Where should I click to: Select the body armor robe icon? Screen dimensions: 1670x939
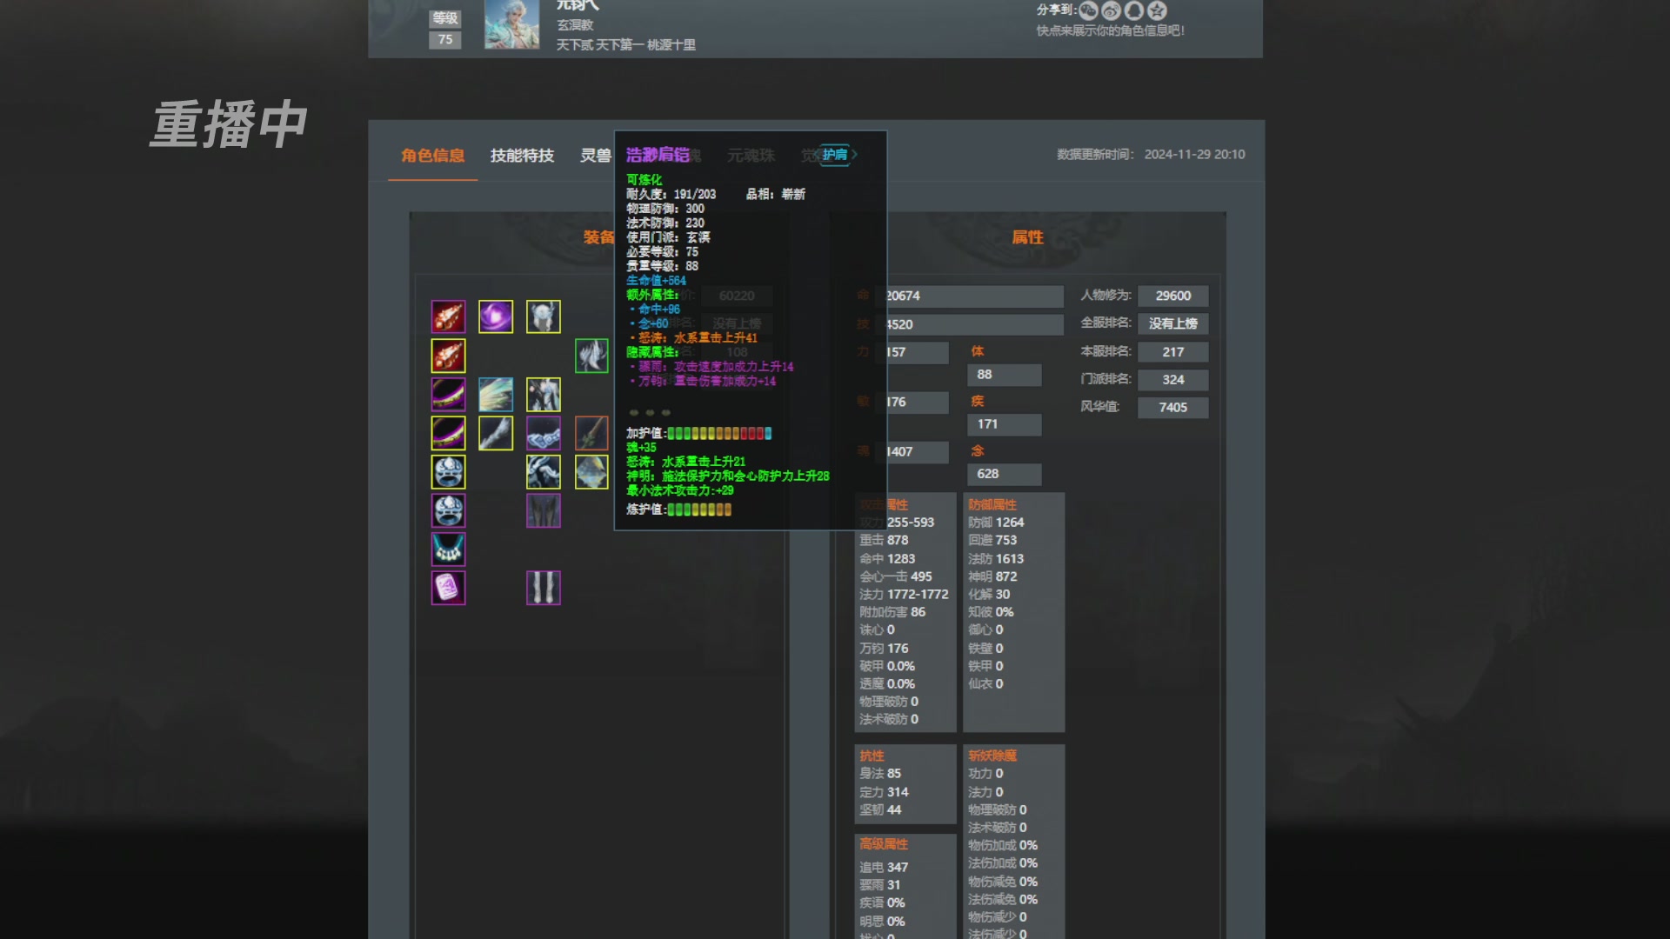coord(544,395)
